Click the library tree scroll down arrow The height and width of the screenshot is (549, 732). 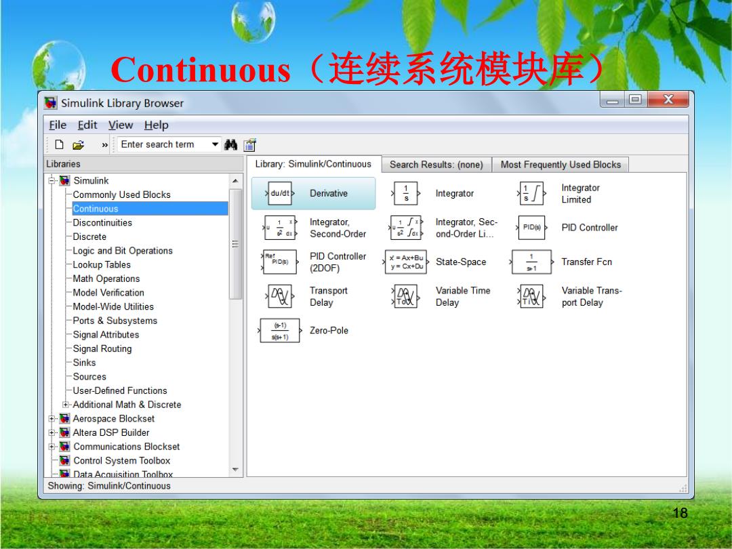pos(235,470)
